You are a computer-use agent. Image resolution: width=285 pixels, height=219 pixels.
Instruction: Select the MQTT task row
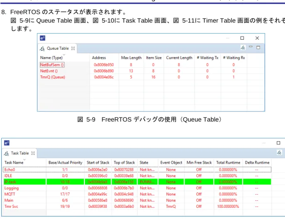(x=137, y=194)
